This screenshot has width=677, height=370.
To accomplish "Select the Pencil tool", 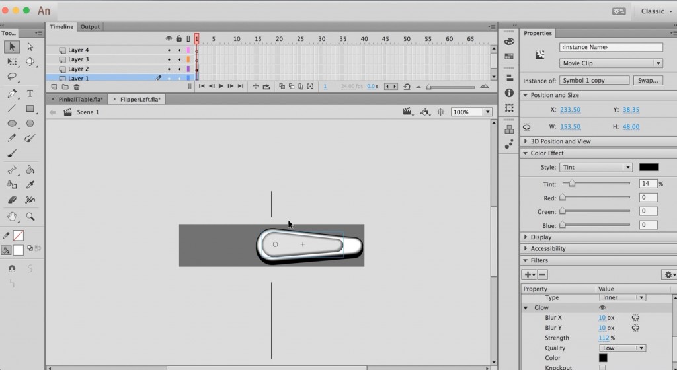I will [12, 138].
